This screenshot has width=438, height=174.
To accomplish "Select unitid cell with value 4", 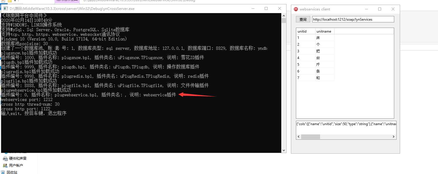I will (306, 58).
